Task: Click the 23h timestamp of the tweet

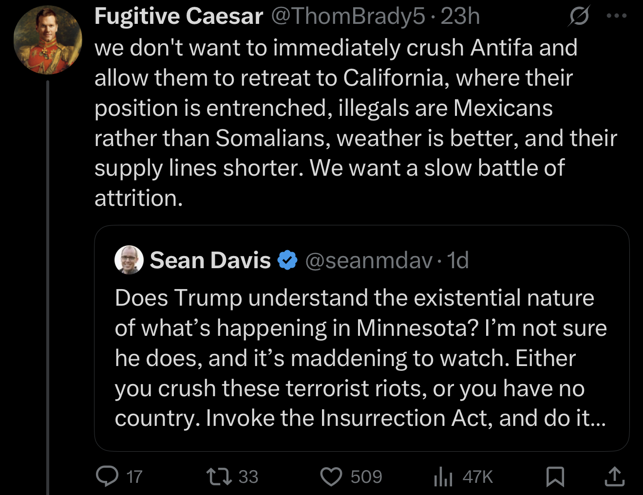Action: click(x=460, y=17)
